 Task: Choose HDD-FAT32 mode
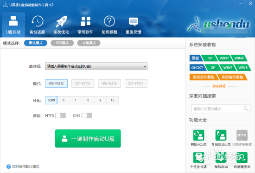[x=56, y=83]
